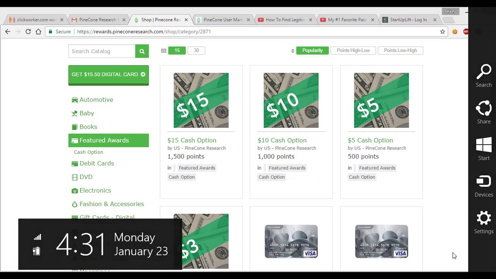Click the '1,500 points' text
Viewport: 496px width, 279px height.
186,157
